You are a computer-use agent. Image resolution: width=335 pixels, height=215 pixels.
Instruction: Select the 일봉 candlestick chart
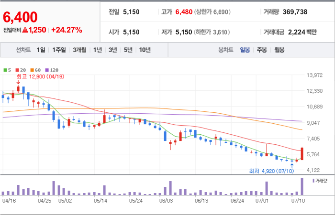coord(245,50)
